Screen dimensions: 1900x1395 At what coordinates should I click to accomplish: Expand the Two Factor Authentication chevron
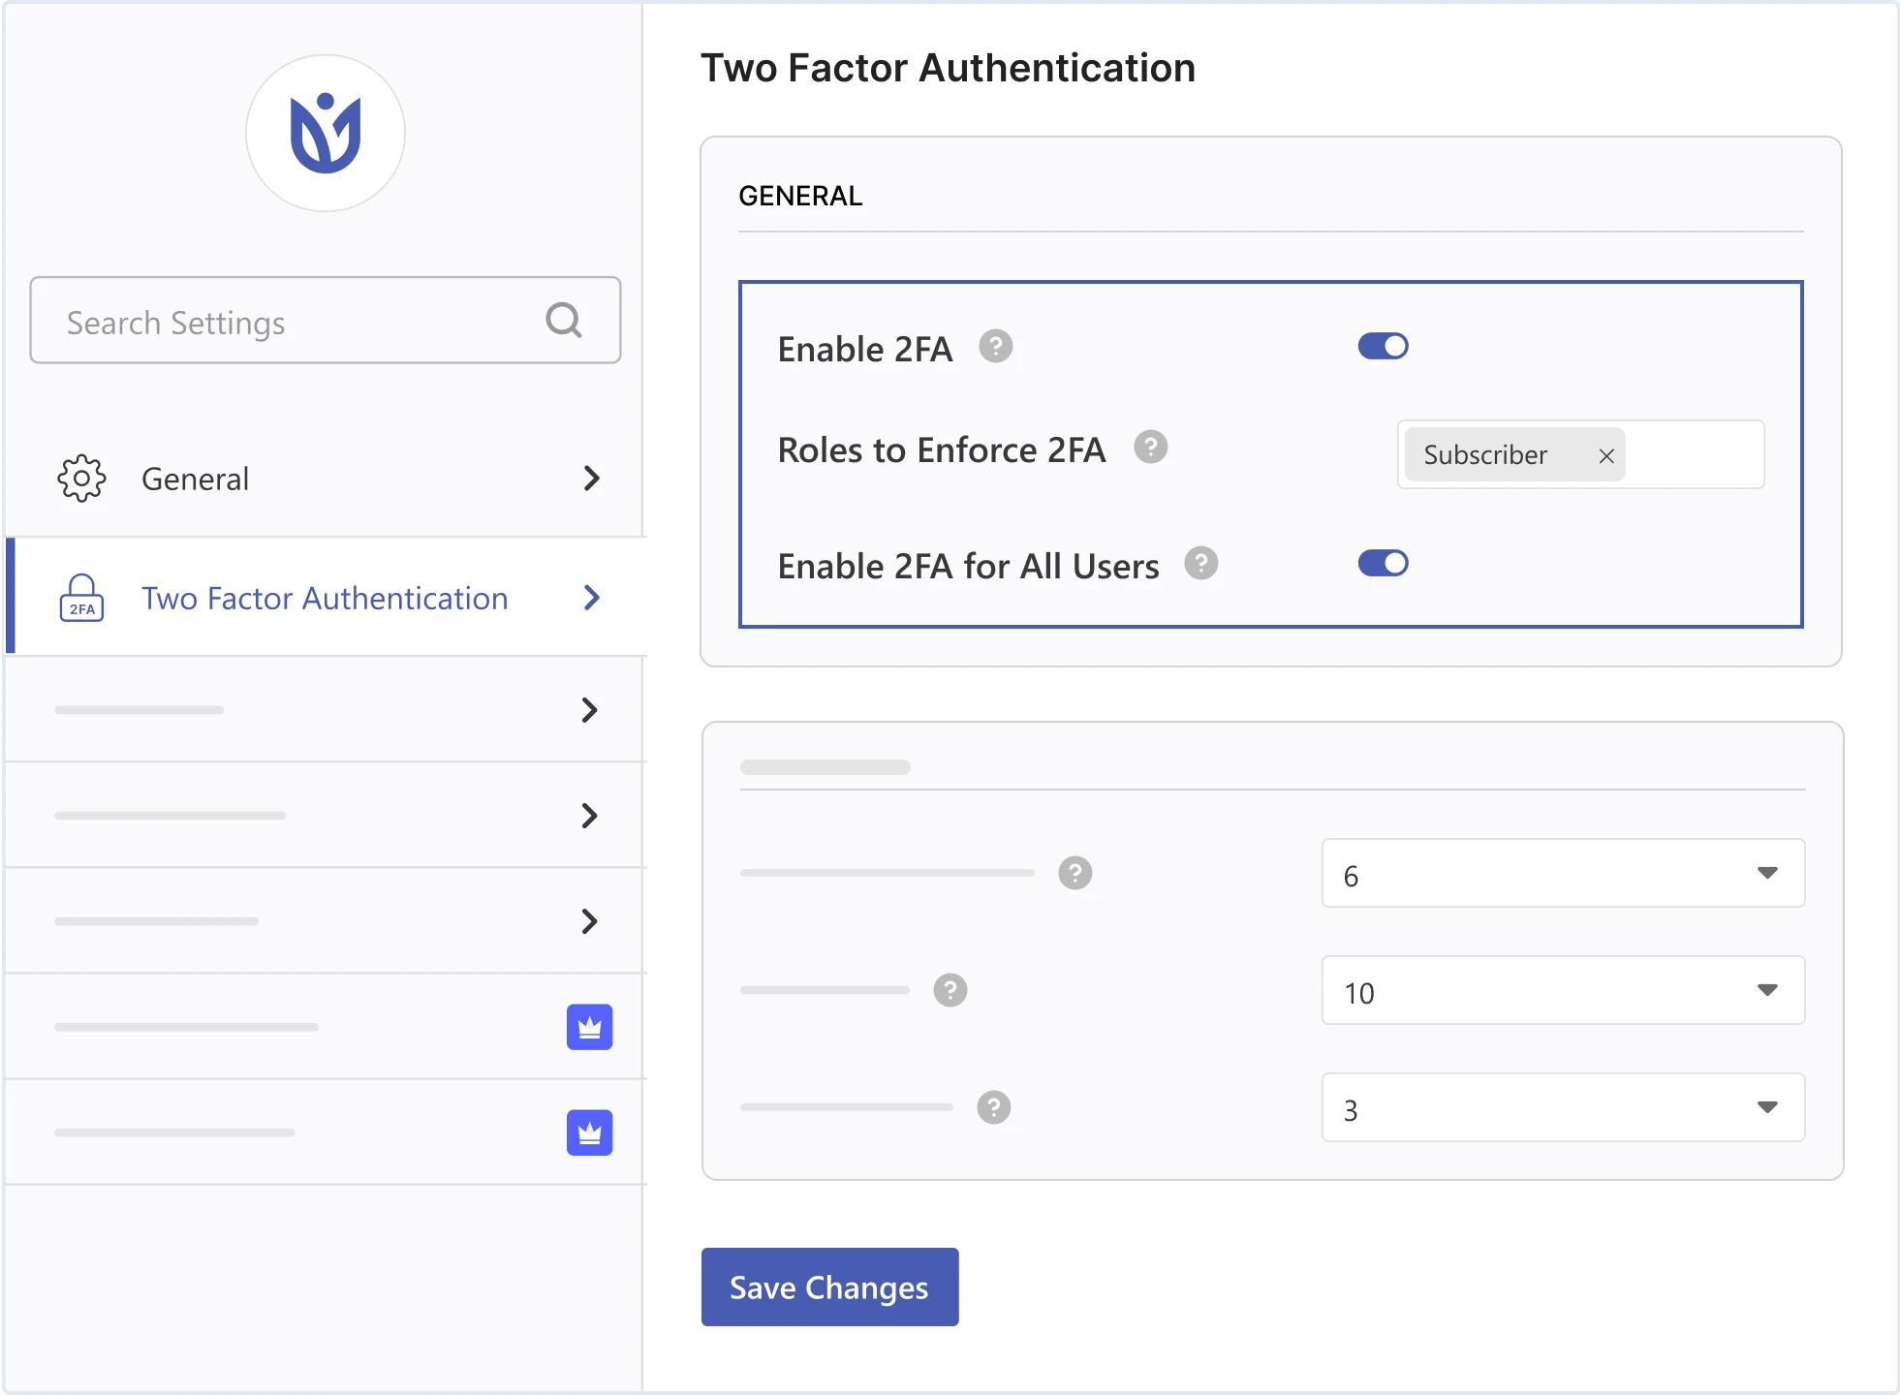pos(591,598)
